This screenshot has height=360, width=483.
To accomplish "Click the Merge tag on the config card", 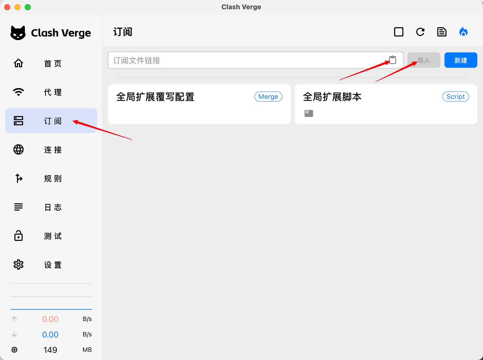I will pyautogui.click(x=268, y=97).
